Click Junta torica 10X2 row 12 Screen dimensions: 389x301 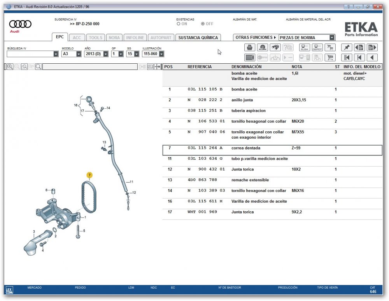tap(272, 171)
